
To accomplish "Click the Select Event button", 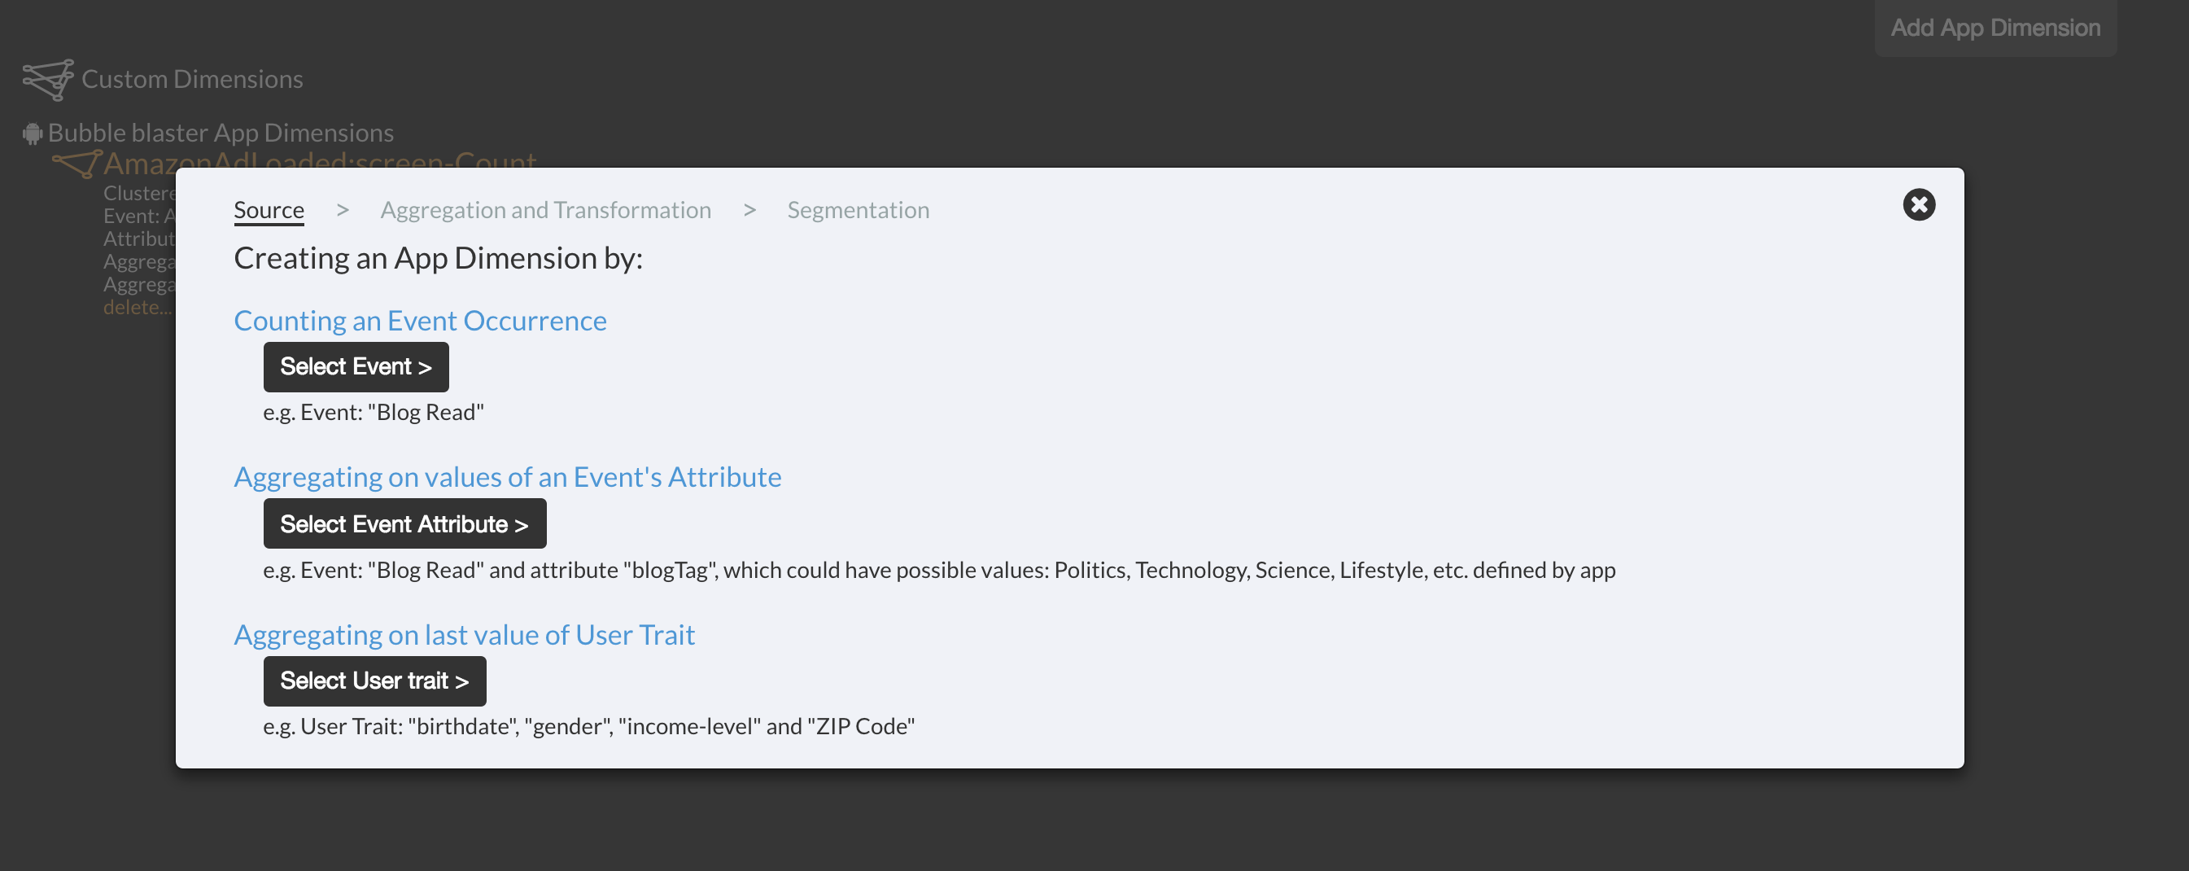I will pyautogui.click(x=356, y=367).
